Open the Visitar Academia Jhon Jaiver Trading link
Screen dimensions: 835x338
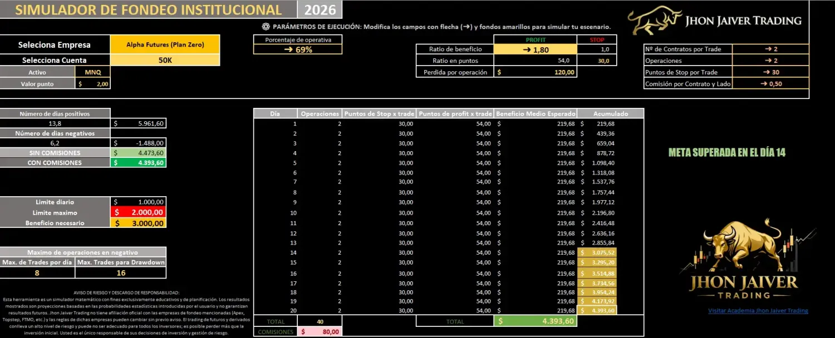point(759,311)
